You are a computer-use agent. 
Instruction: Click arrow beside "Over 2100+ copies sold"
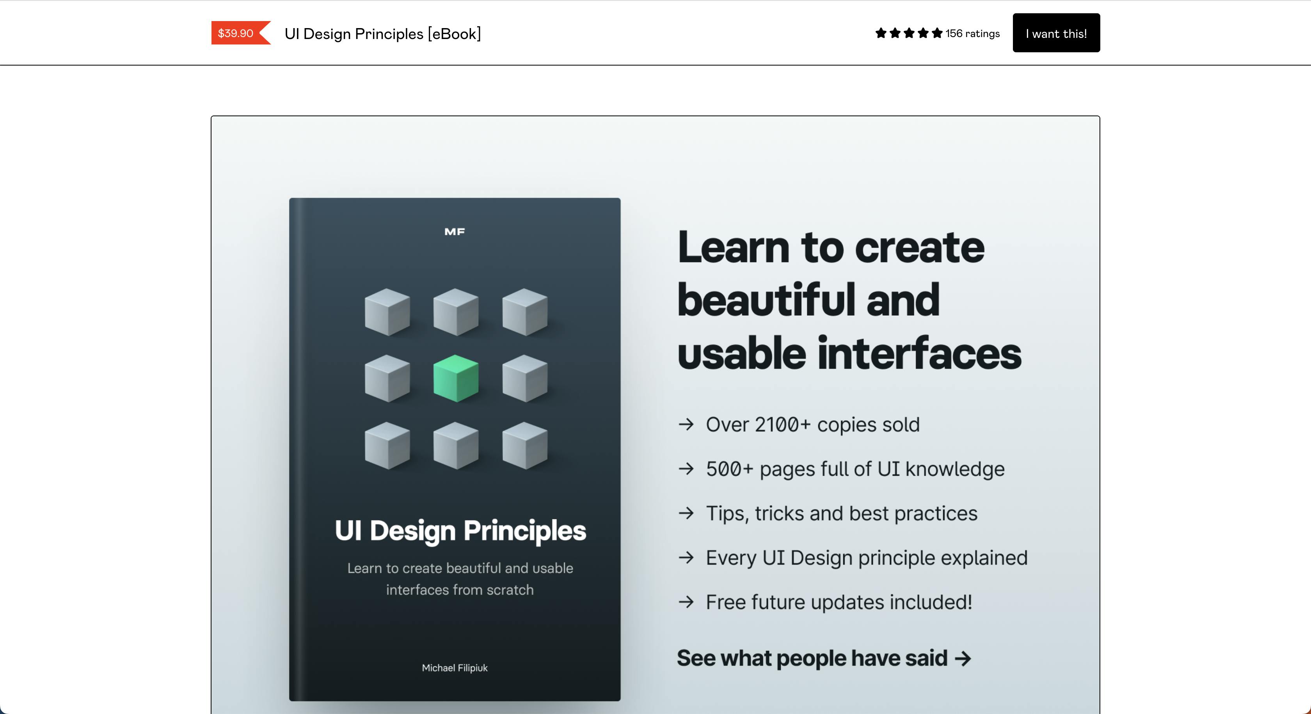(686, 424)
